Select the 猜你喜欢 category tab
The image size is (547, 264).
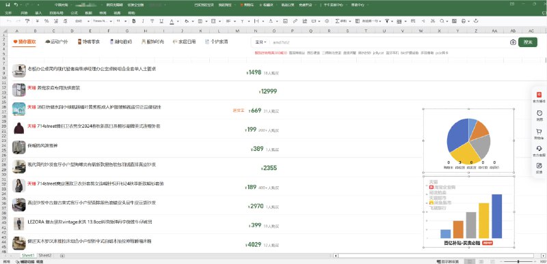tap(25, 42)
